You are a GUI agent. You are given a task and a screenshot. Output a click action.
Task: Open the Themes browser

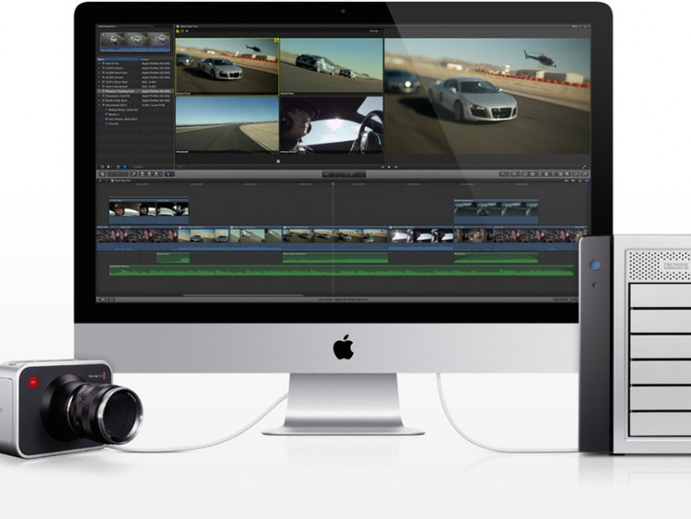tap(568, 174)
